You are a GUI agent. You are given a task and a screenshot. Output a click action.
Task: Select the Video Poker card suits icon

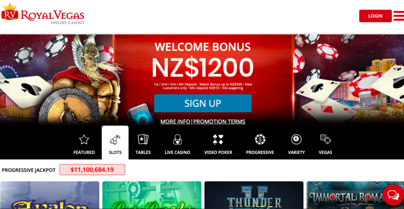coord(218,140)
